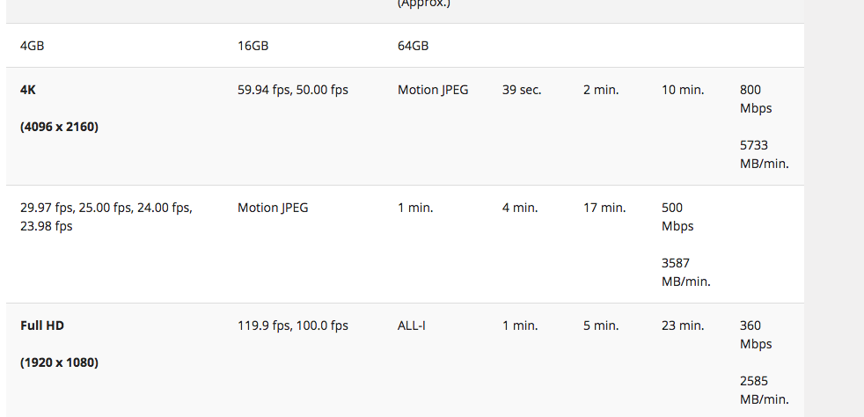Click the 3587 MB/min. file size value
Screen dimensions: 864x417
click(685, 272)
